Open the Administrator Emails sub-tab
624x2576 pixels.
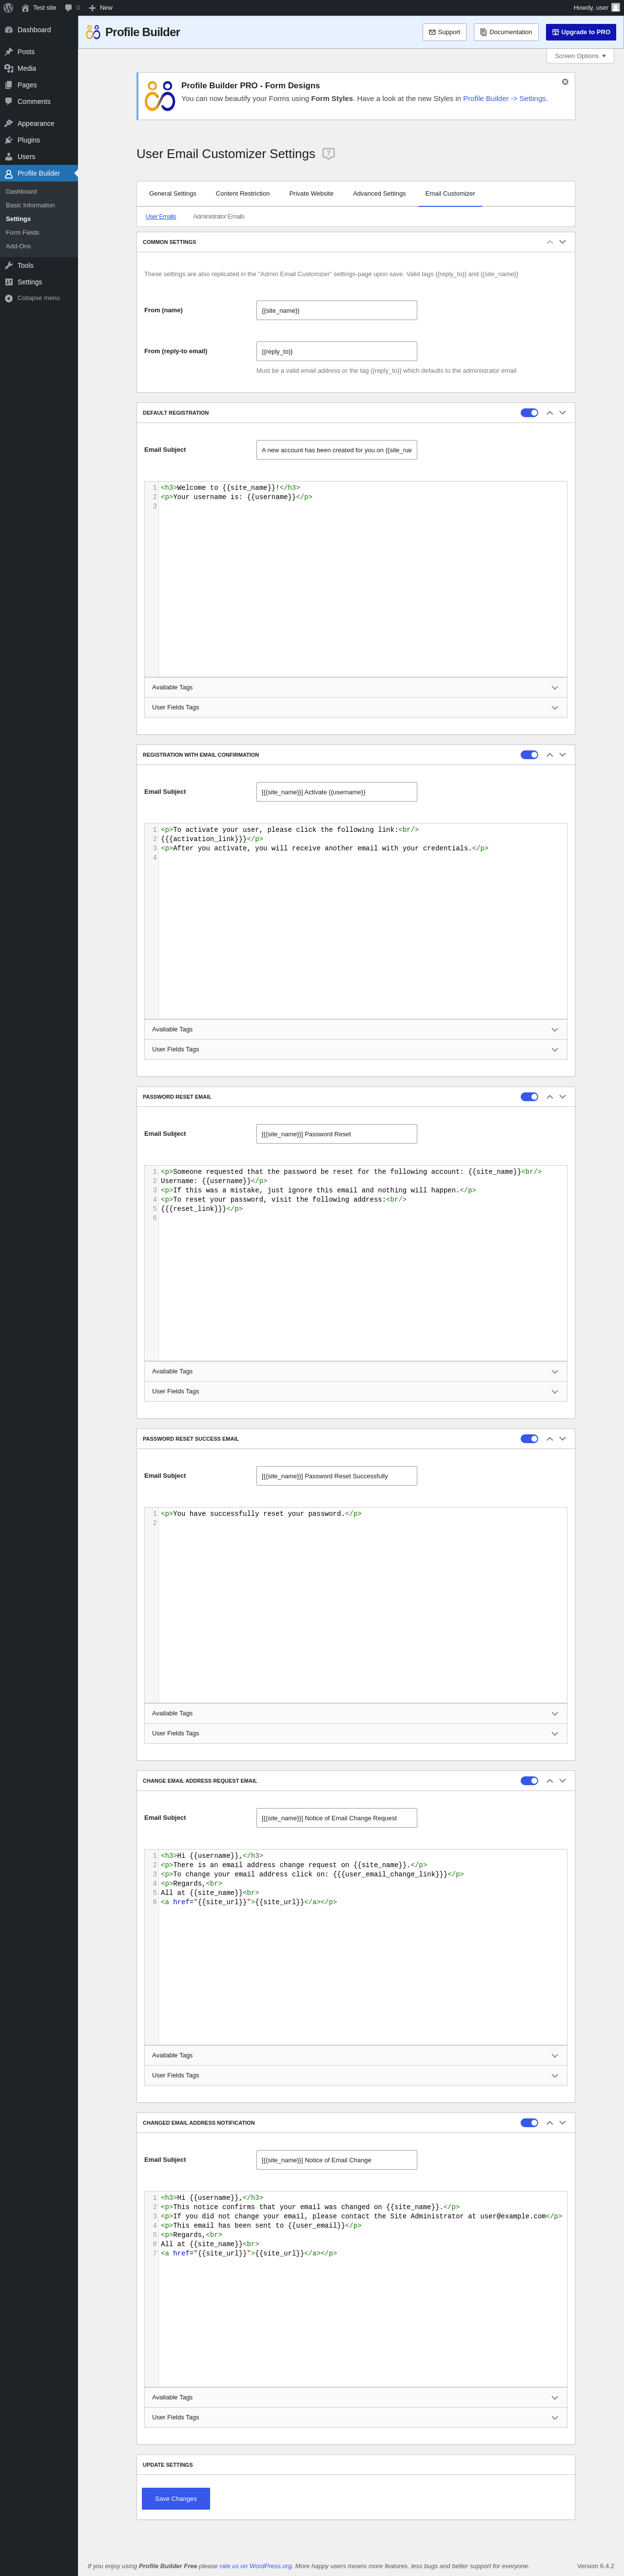click(219, 217)
